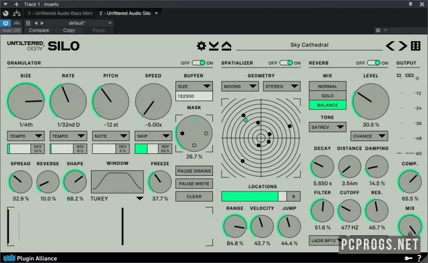Toggle Auto: Off automation mode
The height and width of the screenshot is (263, 428).
tap(11, 30)
